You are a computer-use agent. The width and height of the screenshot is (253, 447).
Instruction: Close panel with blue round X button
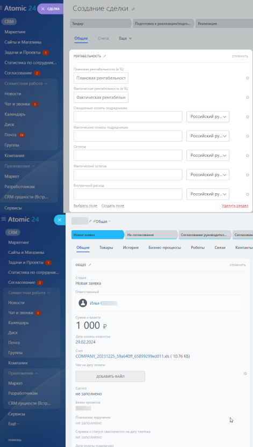tap(59, 220)
